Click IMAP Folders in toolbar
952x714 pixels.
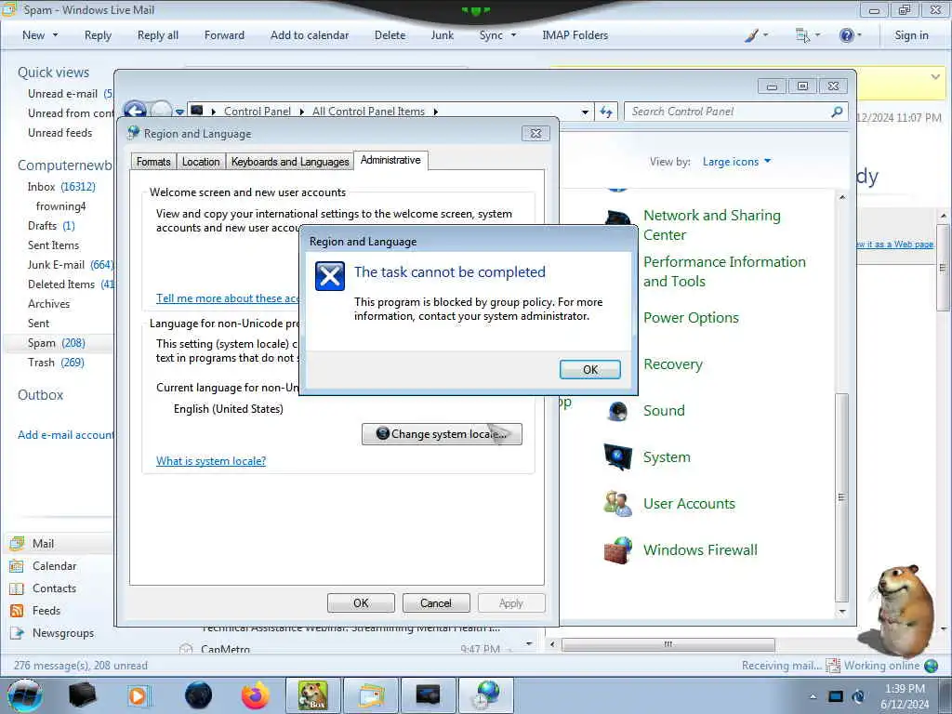pos(575,35)
